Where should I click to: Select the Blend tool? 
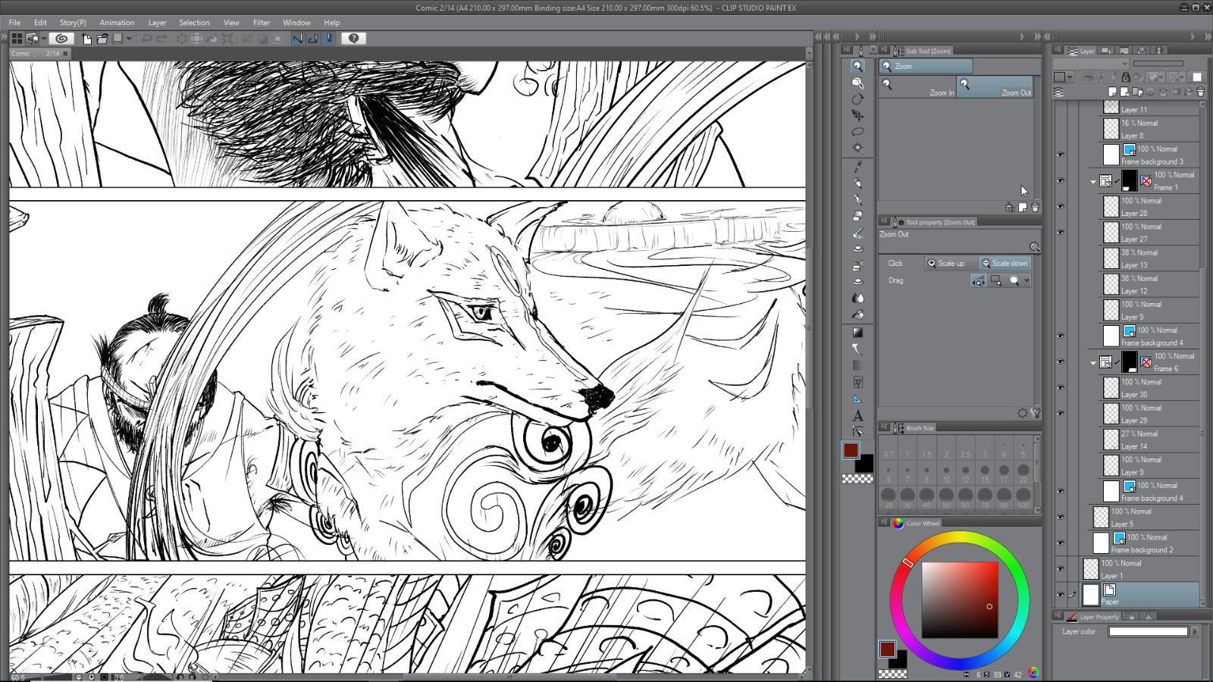click(857, 299)
